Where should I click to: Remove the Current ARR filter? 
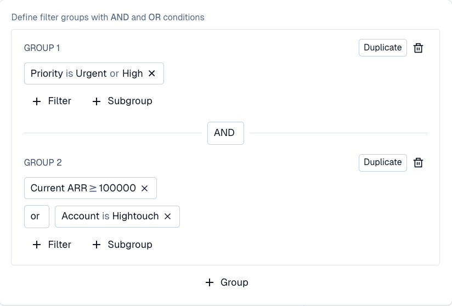(x=145, y=188)
